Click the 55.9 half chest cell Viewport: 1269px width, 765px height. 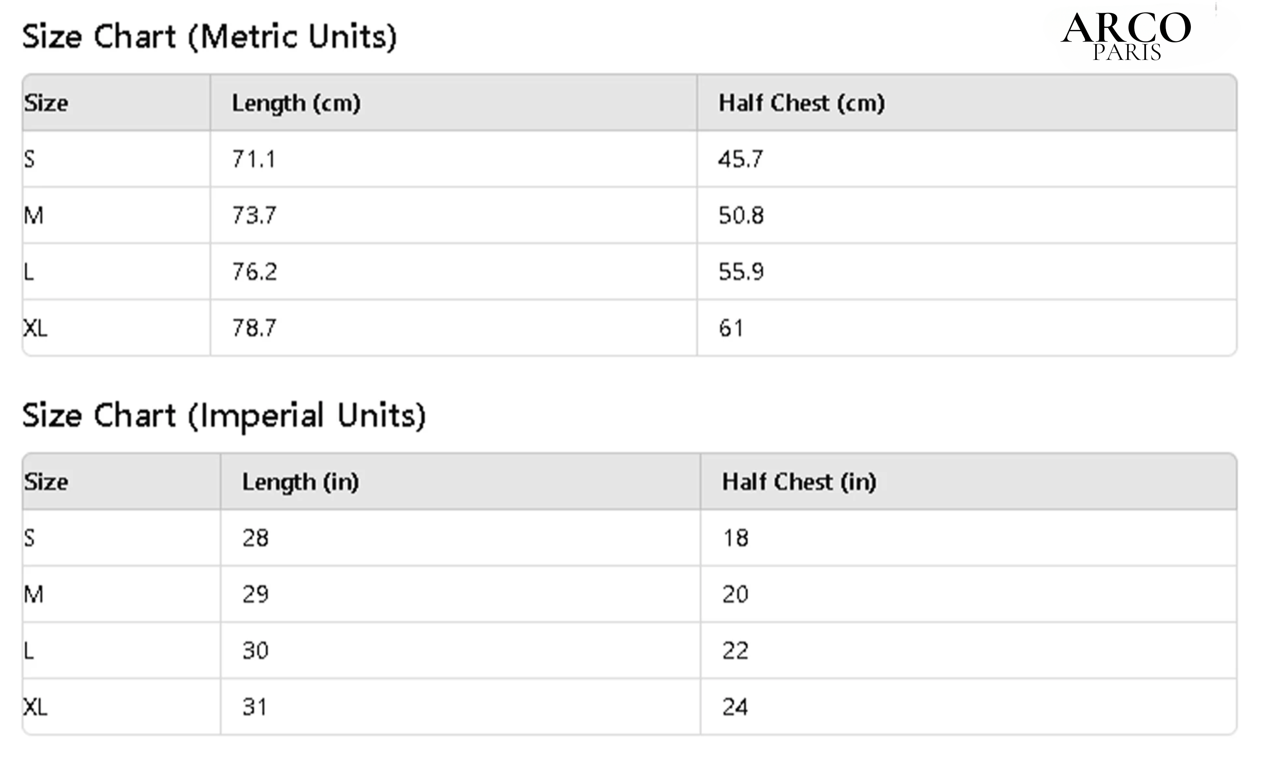click(741, 271)
